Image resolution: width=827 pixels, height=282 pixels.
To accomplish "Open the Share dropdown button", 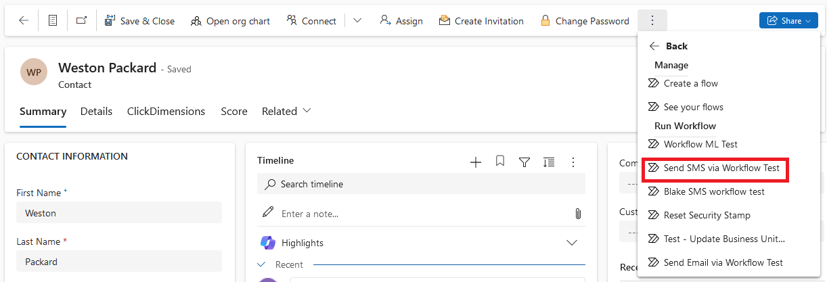I will coord(789,21).
